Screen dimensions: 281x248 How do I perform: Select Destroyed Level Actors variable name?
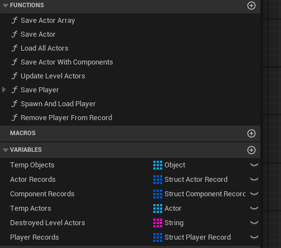[47, 223]
